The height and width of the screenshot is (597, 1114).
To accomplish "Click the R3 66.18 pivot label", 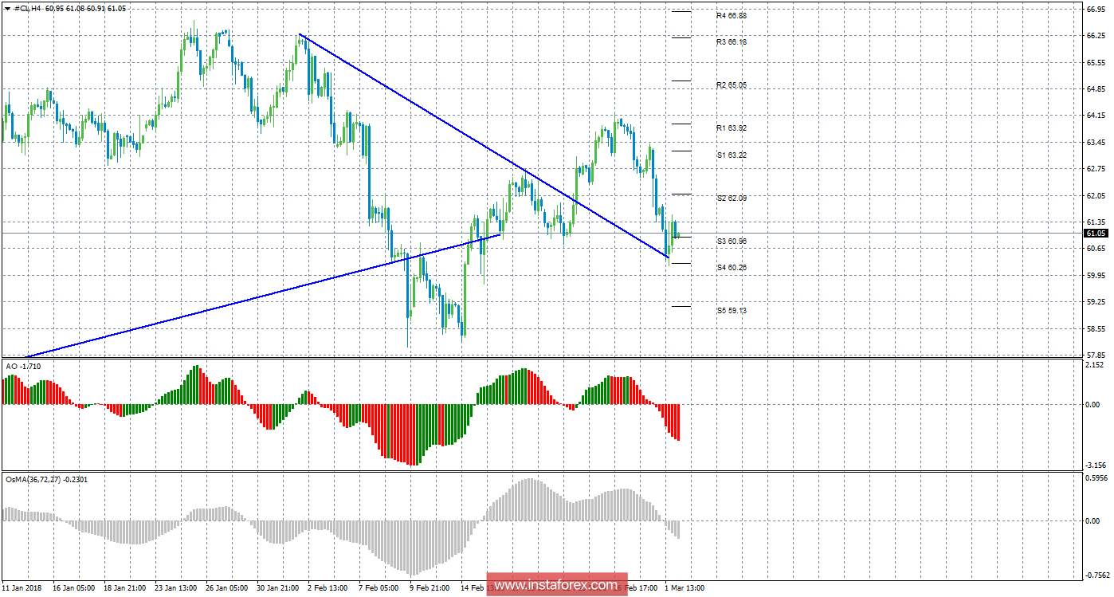I will point(731,41).
